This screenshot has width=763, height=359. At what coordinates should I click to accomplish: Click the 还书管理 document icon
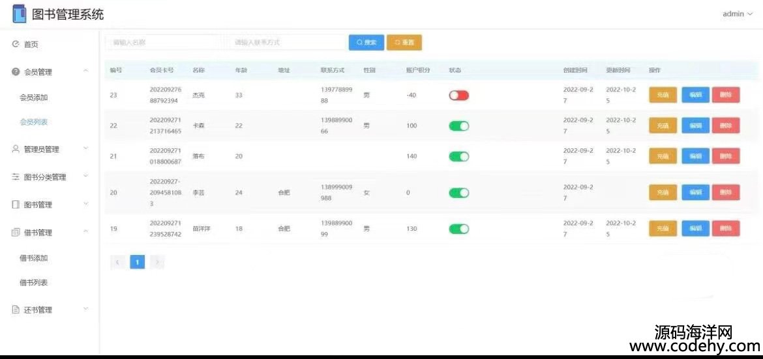(x=16, y=310)
